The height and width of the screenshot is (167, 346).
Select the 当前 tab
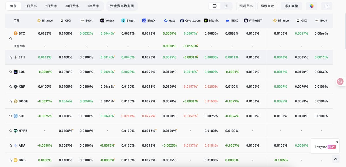pos(13,6)
